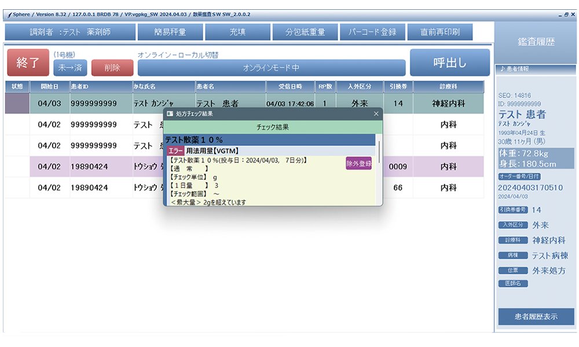Select the purple row with ticket 0009
The width and height of the screenshot is (579, 347).
256,167
